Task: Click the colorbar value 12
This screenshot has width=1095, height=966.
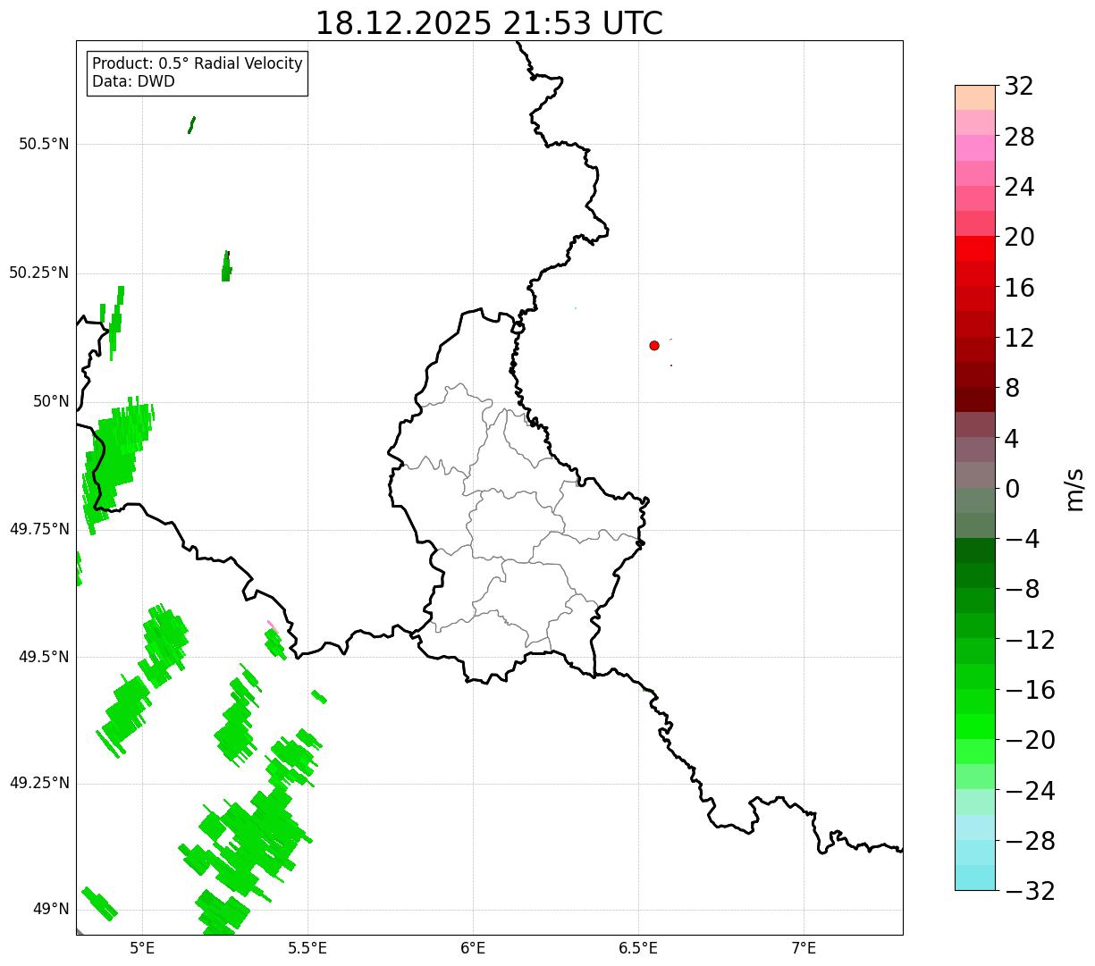Action: (x=1019, y=338)
